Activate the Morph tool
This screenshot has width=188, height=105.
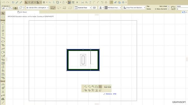point(3,67)
